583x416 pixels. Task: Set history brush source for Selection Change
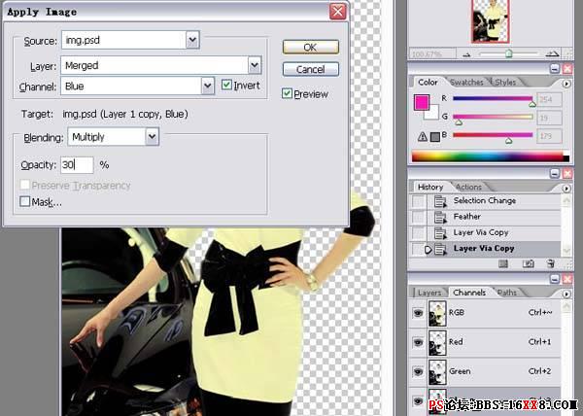pos(418,201)
